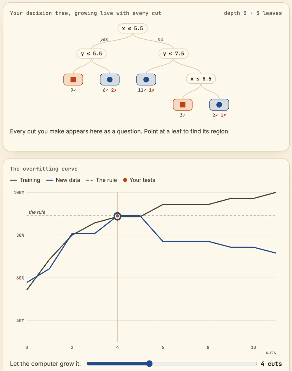Click the 'no' branch label
This screenshot has width=292, height=371.
click(160, 39)
